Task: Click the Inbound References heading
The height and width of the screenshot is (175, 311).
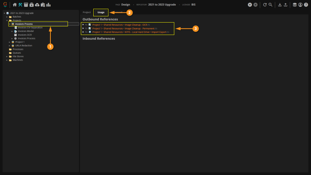Action: point(99,38)
